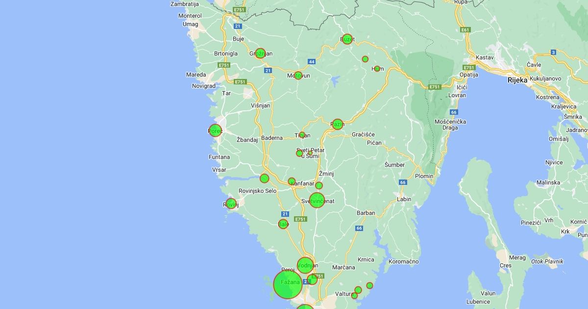Select the easternmost marker near Valtura
Viewport: 588px width, 309px height.
[x=369, y=285]
